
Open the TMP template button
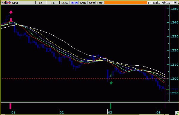[x=100, y=3]
